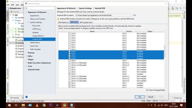Open the View menu

(17, 5)
